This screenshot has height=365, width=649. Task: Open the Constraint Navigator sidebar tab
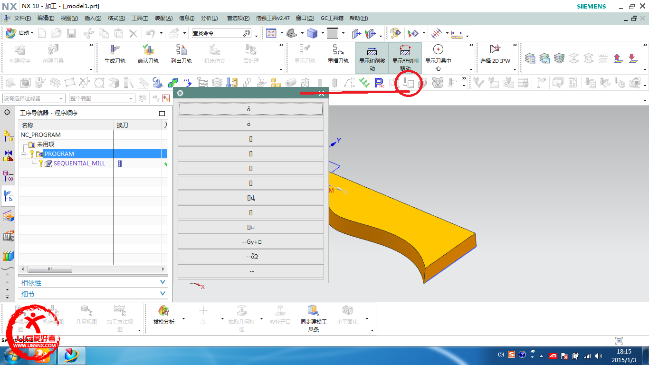(x=8, y=155)
